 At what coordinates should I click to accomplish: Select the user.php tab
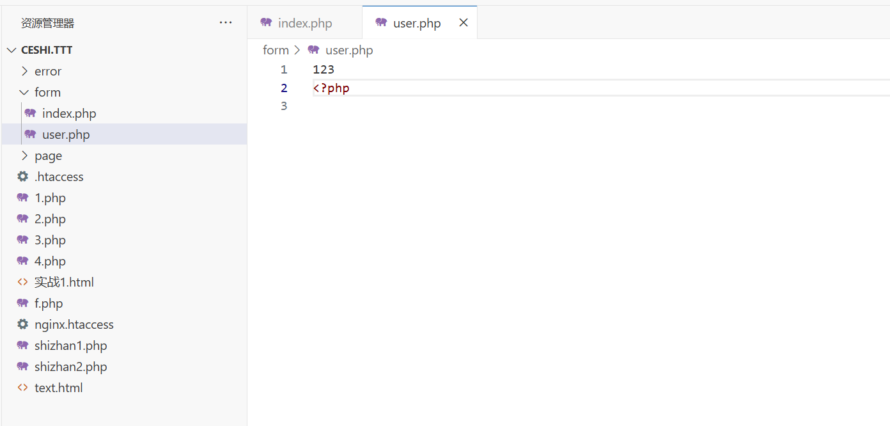click(419, 22)
